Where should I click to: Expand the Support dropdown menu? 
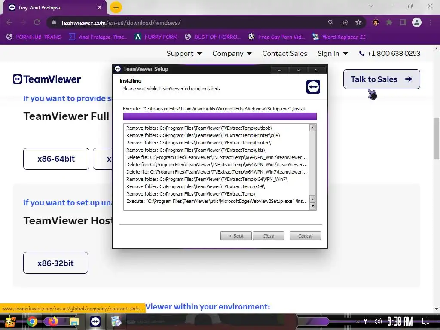pos(184,53)
